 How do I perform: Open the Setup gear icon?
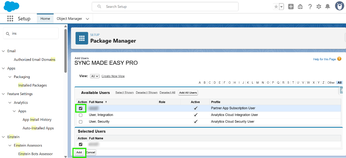coord(319,6)
